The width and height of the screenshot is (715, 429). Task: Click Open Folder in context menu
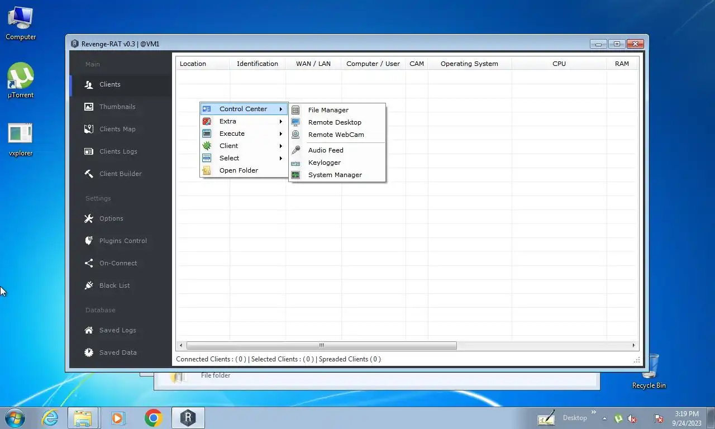point(244,170)
